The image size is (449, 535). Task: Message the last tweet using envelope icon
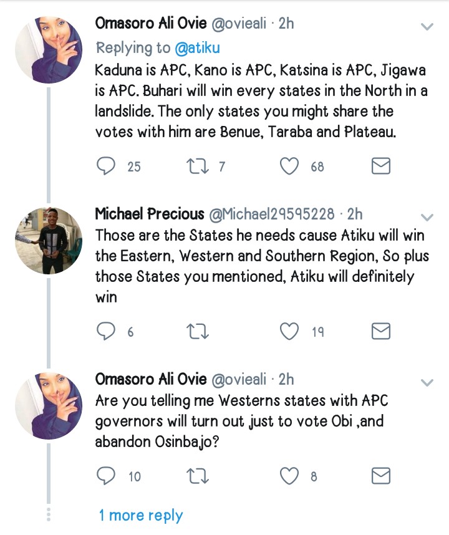tap(380, 476)
